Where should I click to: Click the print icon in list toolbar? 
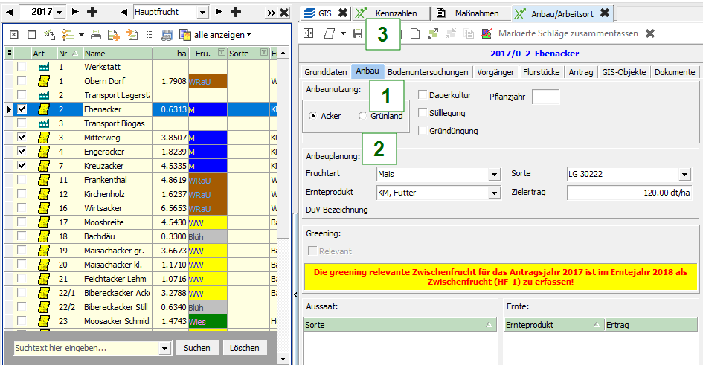coord(96,35)
